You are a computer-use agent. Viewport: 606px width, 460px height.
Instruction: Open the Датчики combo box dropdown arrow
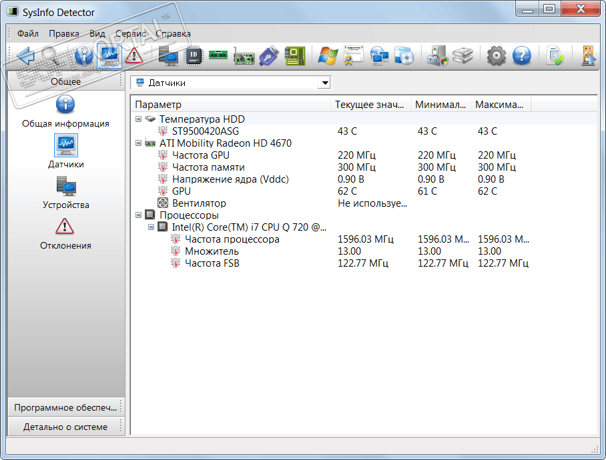coord(325,83)
